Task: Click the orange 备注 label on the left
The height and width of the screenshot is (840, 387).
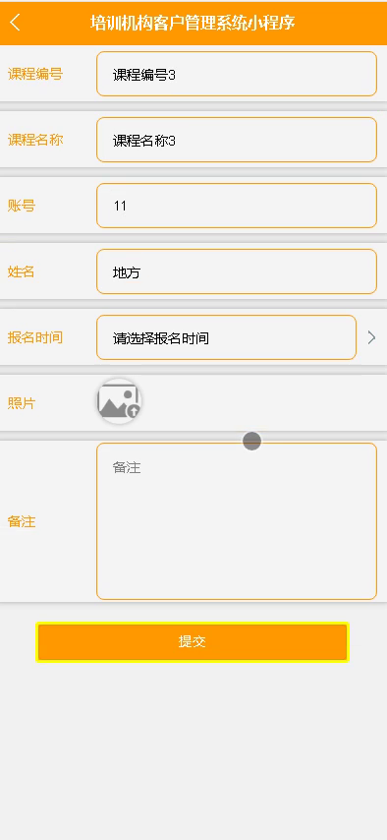Action: [x=22, y=521]
